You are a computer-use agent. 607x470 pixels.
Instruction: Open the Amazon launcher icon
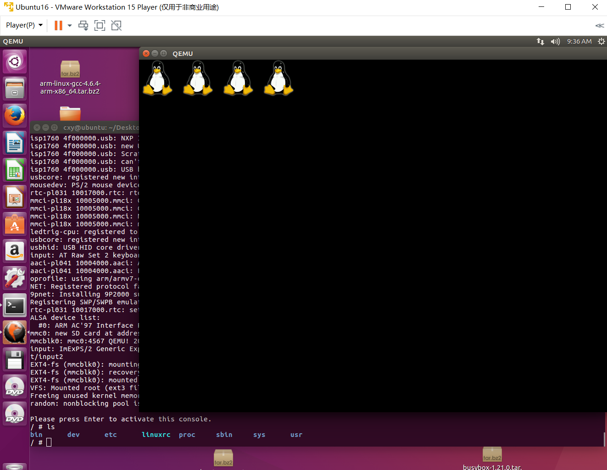(15, 251)
